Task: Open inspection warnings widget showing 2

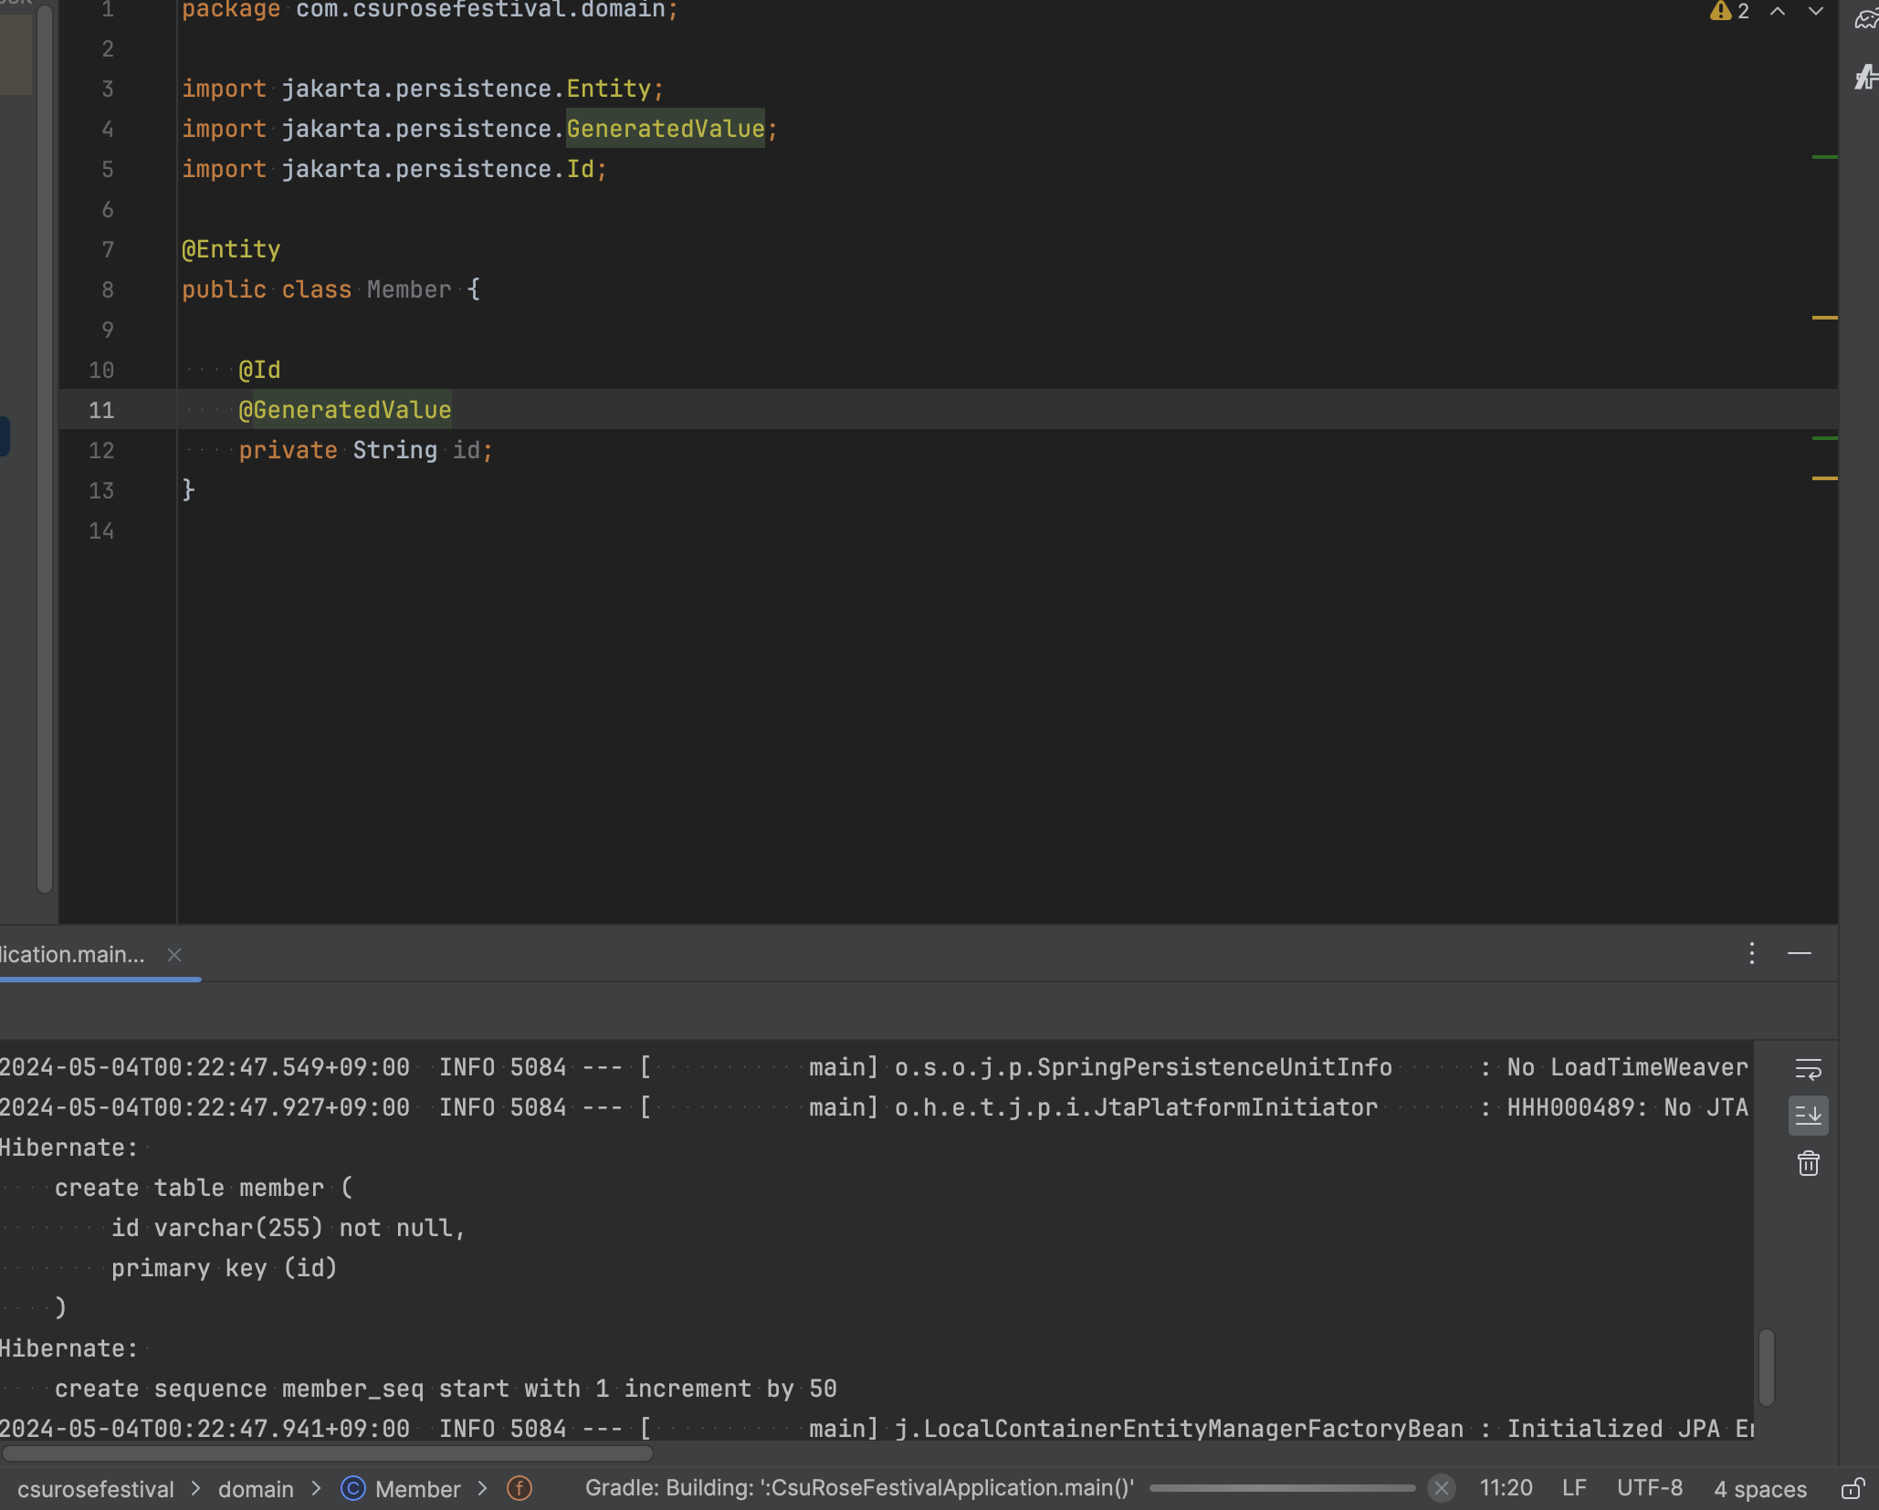Action: [x=1730, y=11]
